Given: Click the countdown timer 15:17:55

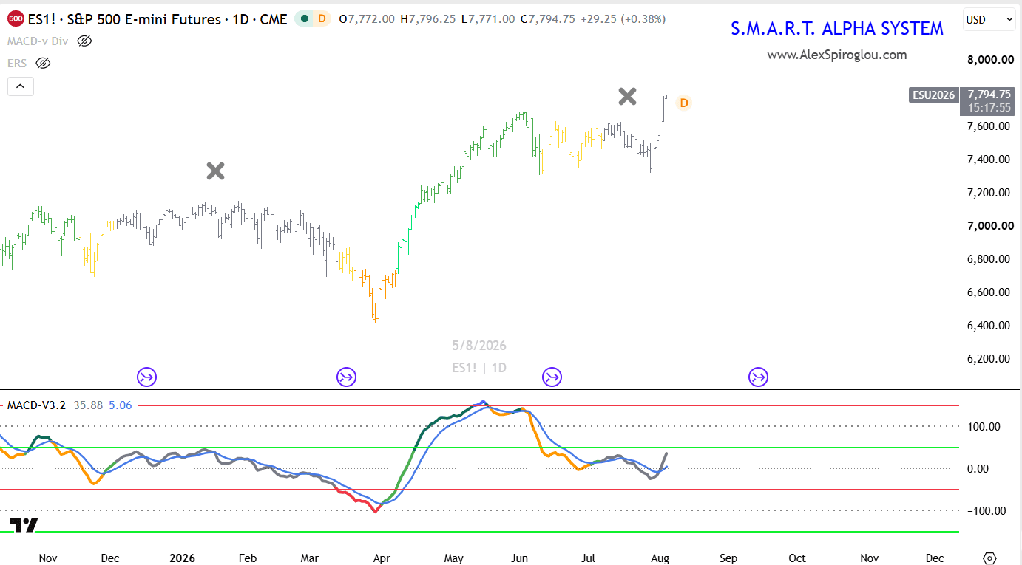Looking at the screenshot, I should click(989, 108).
